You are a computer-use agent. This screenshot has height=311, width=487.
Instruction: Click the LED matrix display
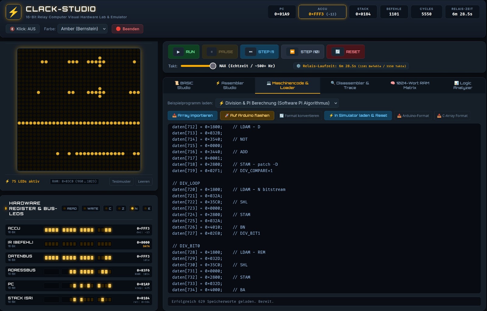pyautogui.click(x=79, y=109)
